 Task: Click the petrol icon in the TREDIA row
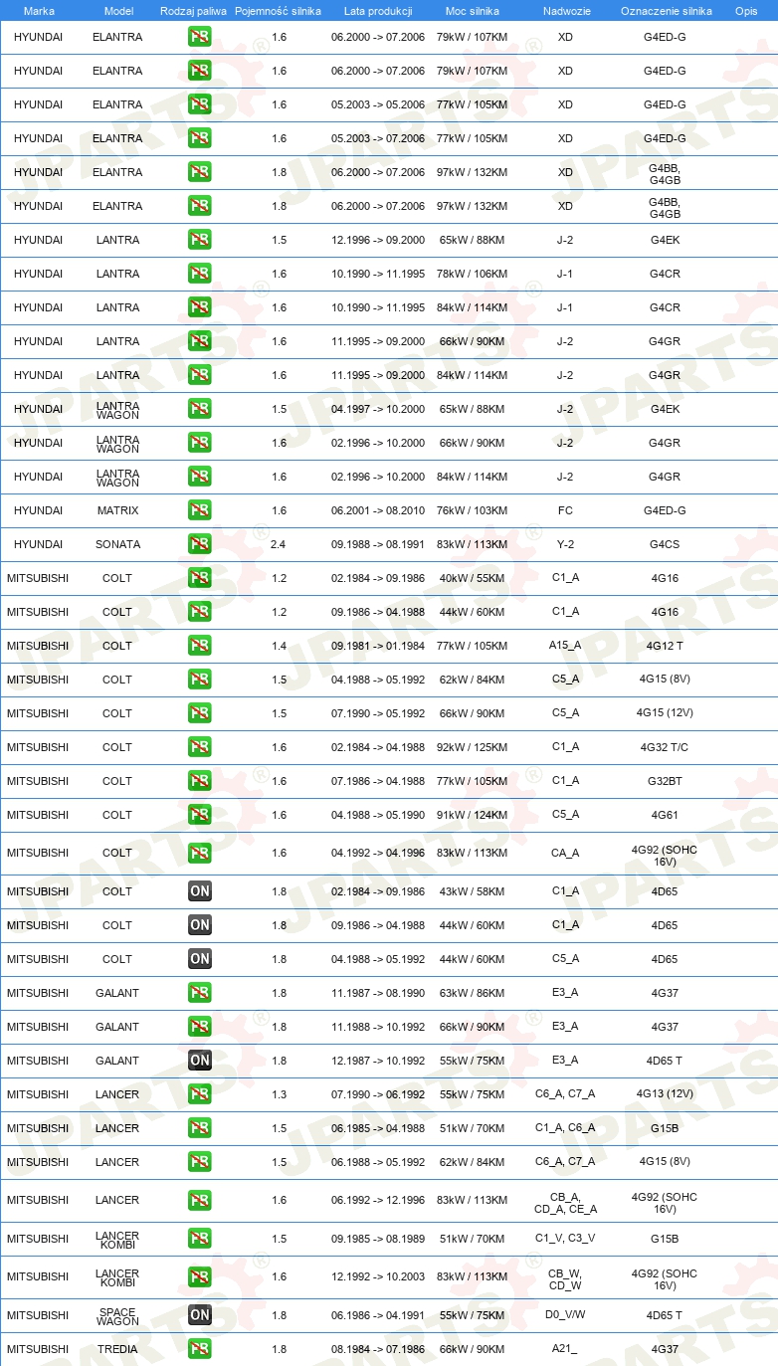(x=200, y=1349)
